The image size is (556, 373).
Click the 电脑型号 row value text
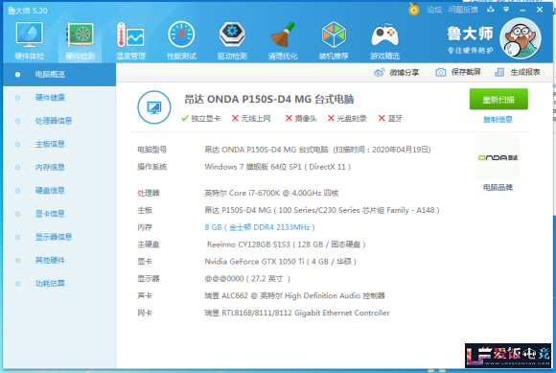(317, 150)
